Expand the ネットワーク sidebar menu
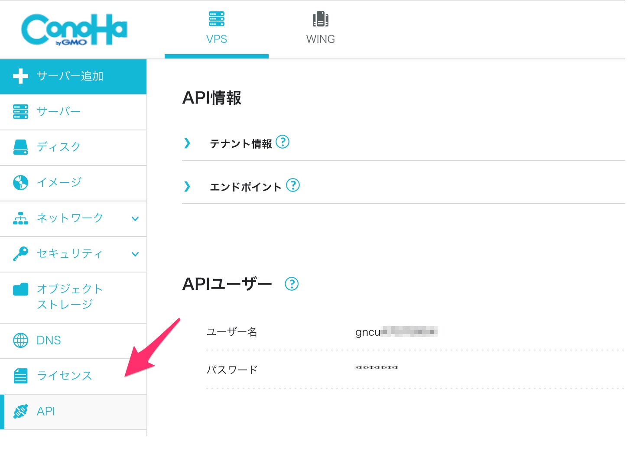This screenshot has height=454, width=643. point(135,219)
